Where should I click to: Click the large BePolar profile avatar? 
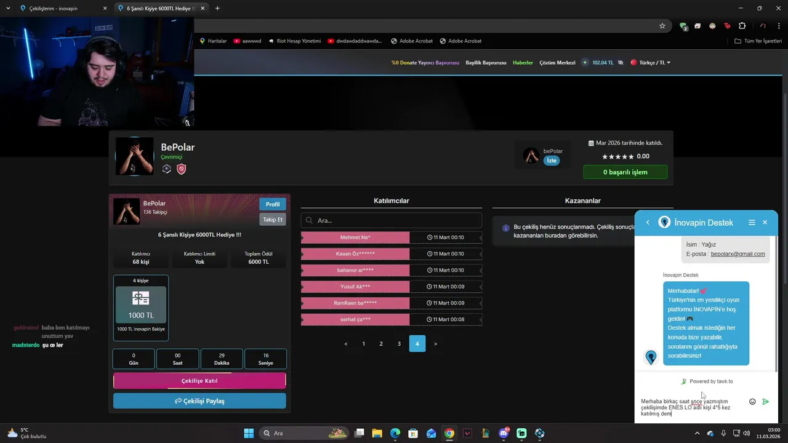click(x=134, y=156)
